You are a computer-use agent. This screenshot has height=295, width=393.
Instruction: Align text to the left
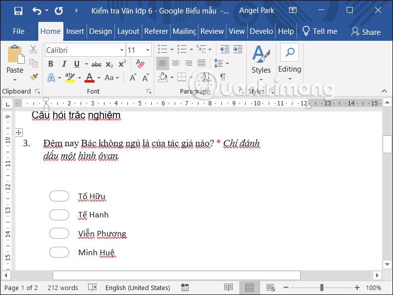tap(162, 63)
